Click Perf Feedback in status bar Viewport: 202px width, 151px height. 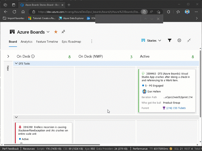pos(10,149)
